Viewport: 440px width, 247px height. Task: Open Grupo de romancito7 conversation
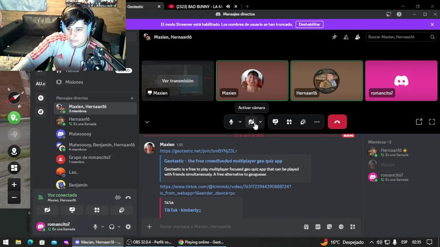(95, 160)
